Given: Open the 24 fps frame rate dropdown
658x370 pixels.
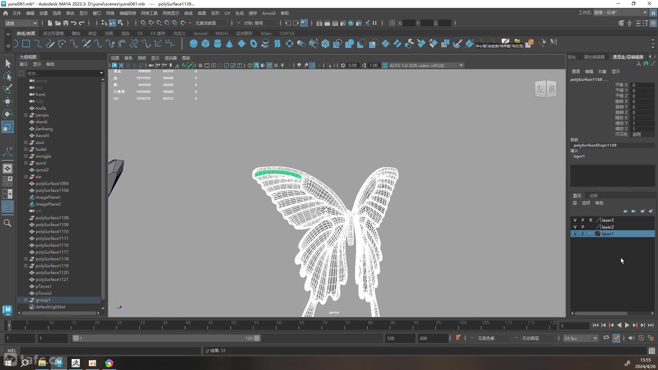Looking at the screenshot, I should click(580, 338).
